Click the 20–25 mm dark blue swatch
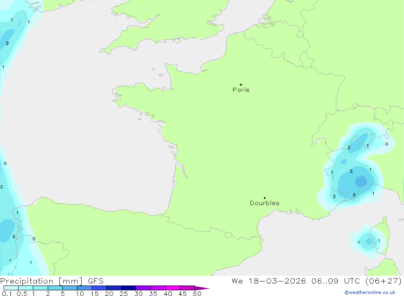This screenshot has width=404, height=296. click(x=114, y=288)
